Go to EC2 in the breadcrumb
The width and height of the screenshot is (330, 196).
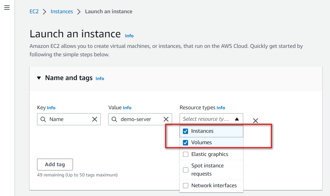(x=34, y=12)
